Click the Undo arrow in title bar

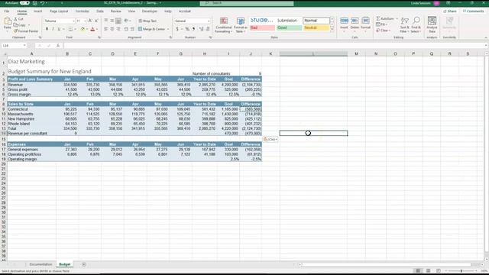42,3
